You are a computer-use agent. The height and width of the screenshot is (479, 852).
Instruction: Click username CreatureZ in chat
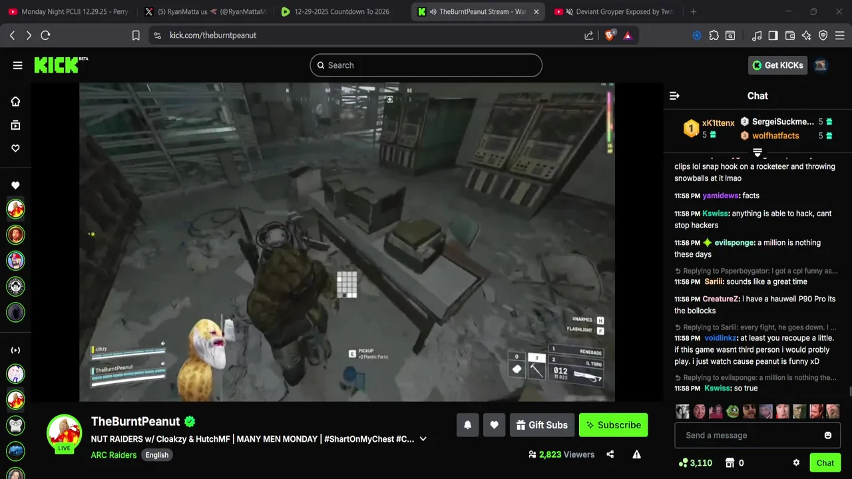click(x=720, y=299)
